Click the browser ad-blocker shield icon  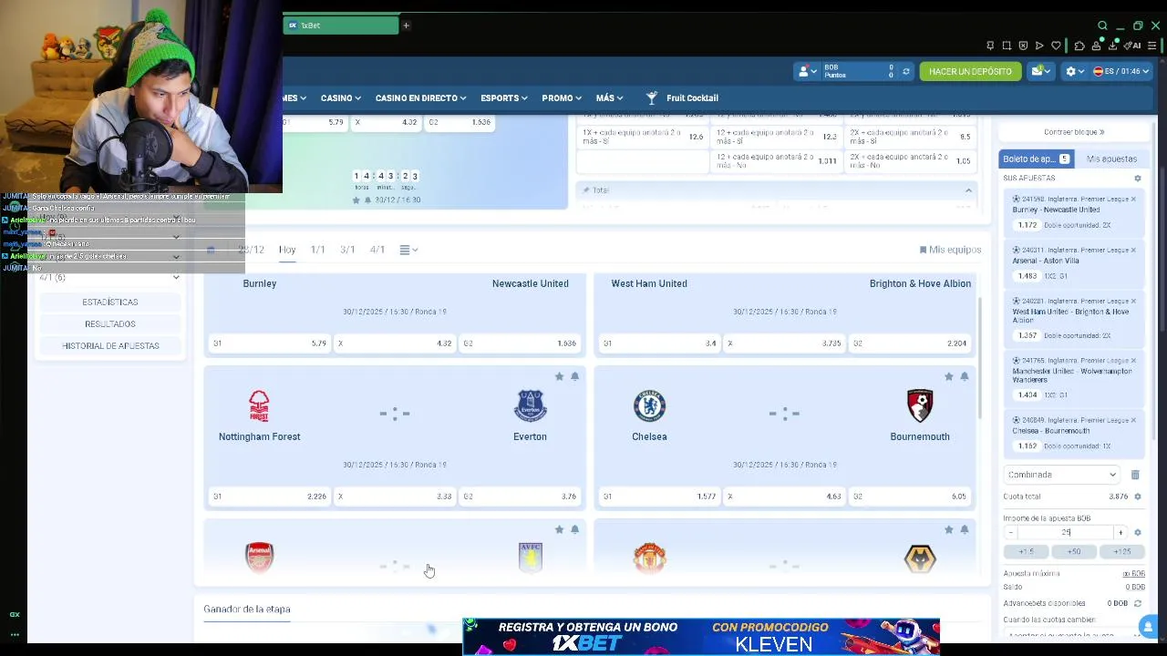(x=1023, y=46)
